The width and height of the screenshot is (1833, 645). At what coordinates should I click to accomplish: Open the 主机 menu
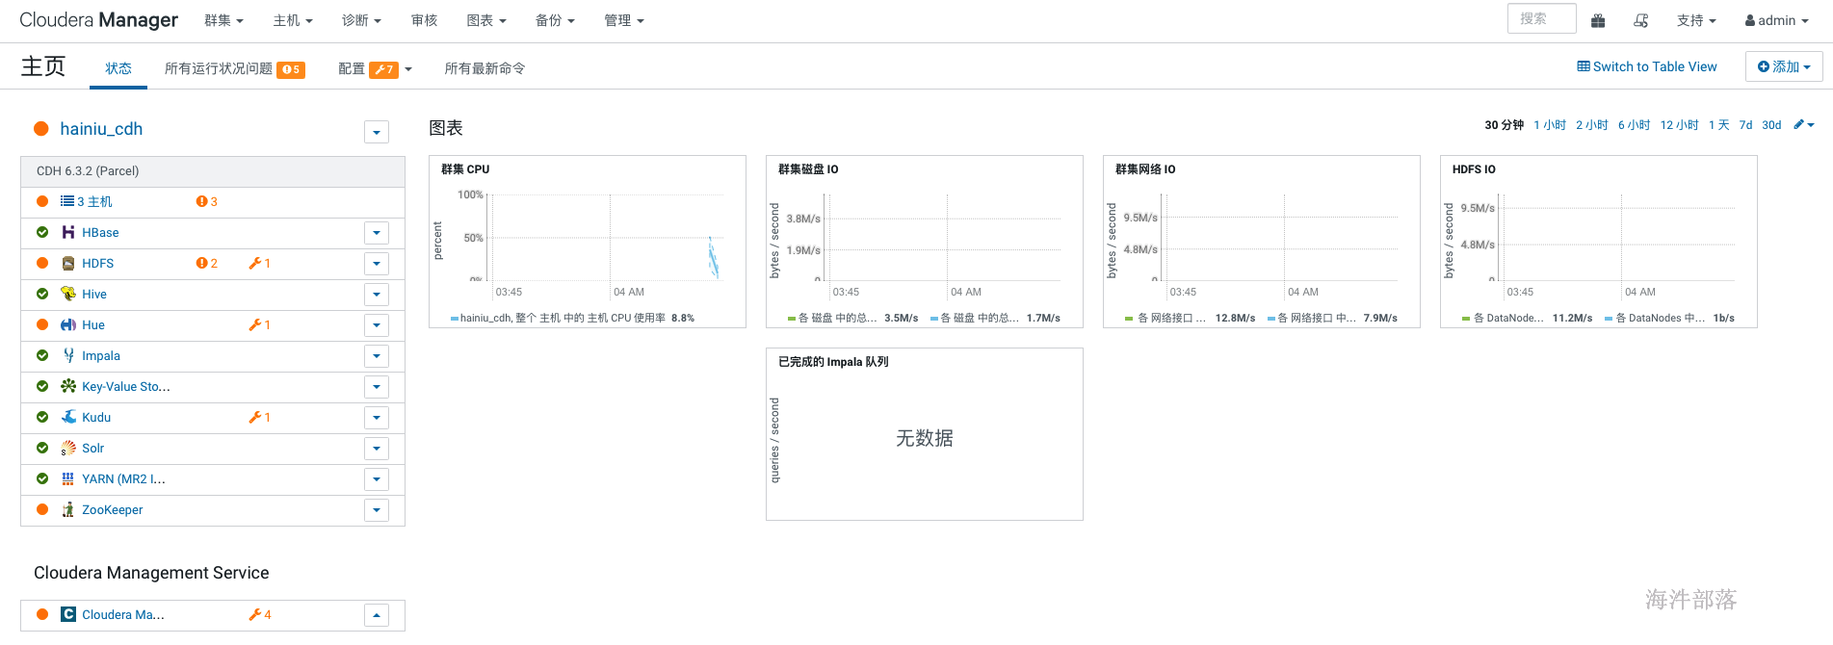pyautogui.click(x=293, y=20)
